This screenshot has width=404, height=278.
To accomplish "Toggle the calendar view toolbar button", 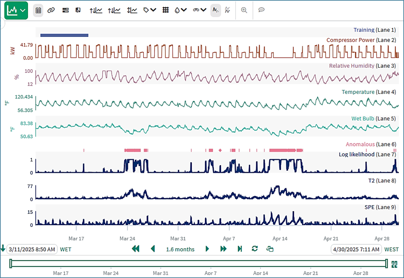I will [38, 11].
